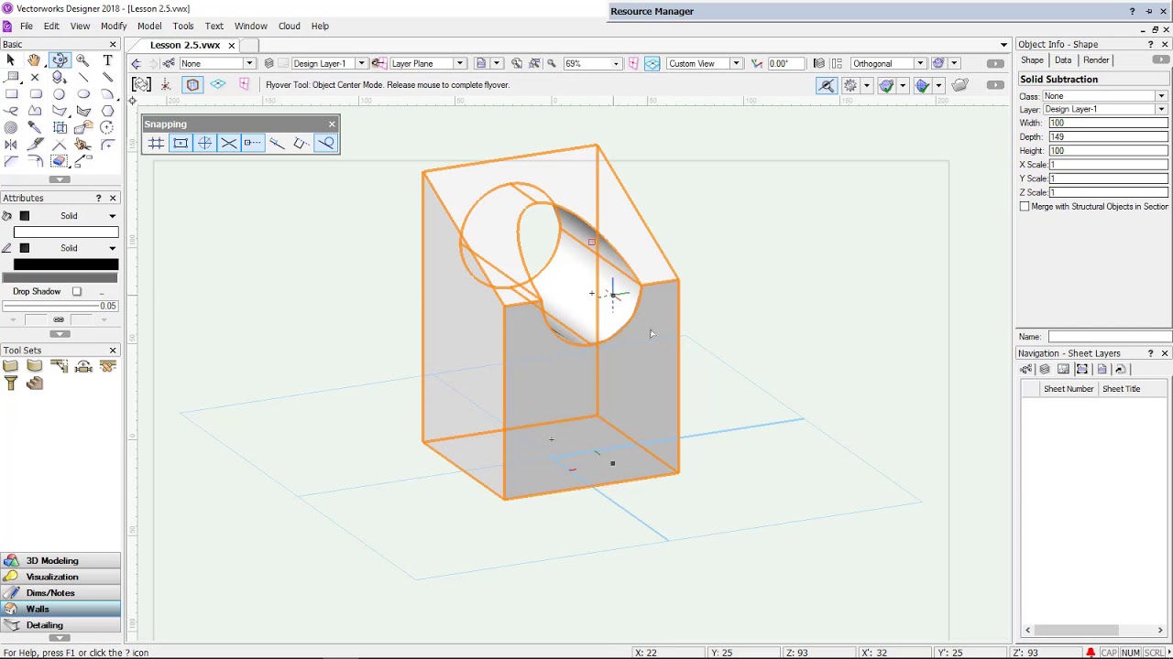
Task: Toggle Snap to Grid in Snapping palette
Action: pyautogui.click(x=156, y=143)
